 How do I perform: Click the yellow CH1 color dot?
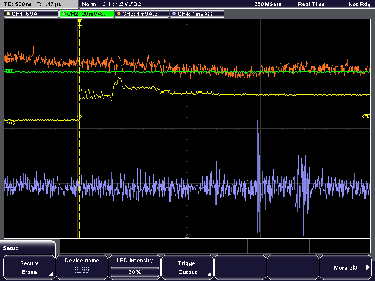(8, 14)
